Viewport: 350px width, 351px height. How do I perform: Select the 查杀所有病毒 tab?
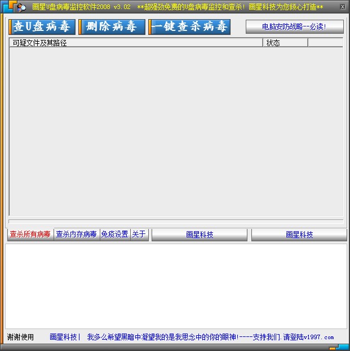pyautogui.click(x=30, y=235)
